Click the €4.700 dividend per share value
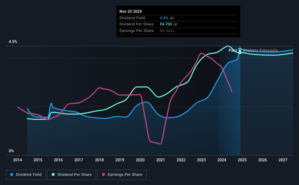Viewport: 299px width, 185px height. pyautogui.click(x=166, y=24)
